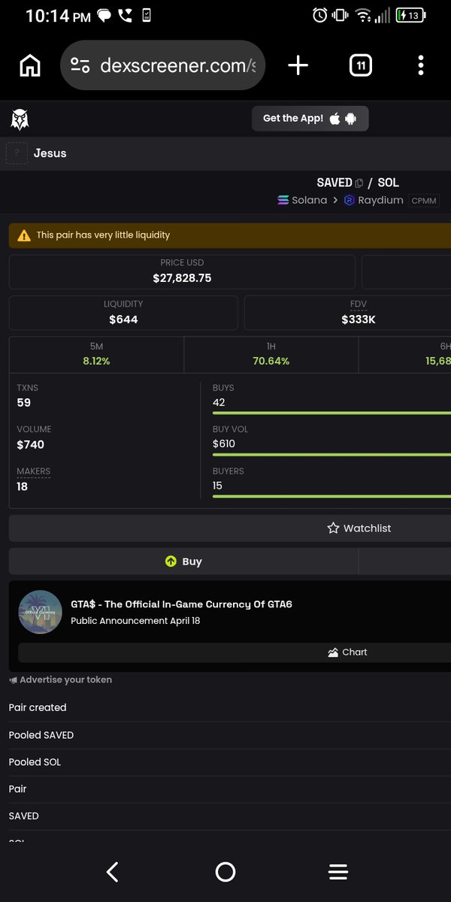
Task: Tap the PRICE USD $27,828.75 box
Action: click(x=182, y=271)
